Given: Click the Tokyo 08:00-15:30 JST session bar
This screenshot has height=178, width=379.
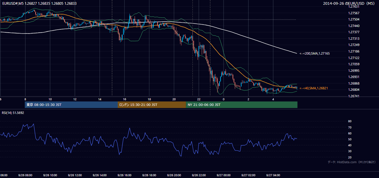Looking at the screenshot, I should [x=71, y=105].
